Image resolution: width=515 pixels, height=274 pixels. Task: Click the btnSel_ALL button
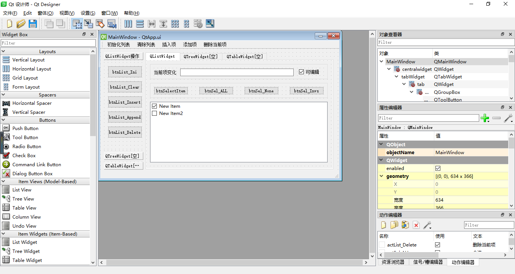pyautogui.click(x=216, y=90)
